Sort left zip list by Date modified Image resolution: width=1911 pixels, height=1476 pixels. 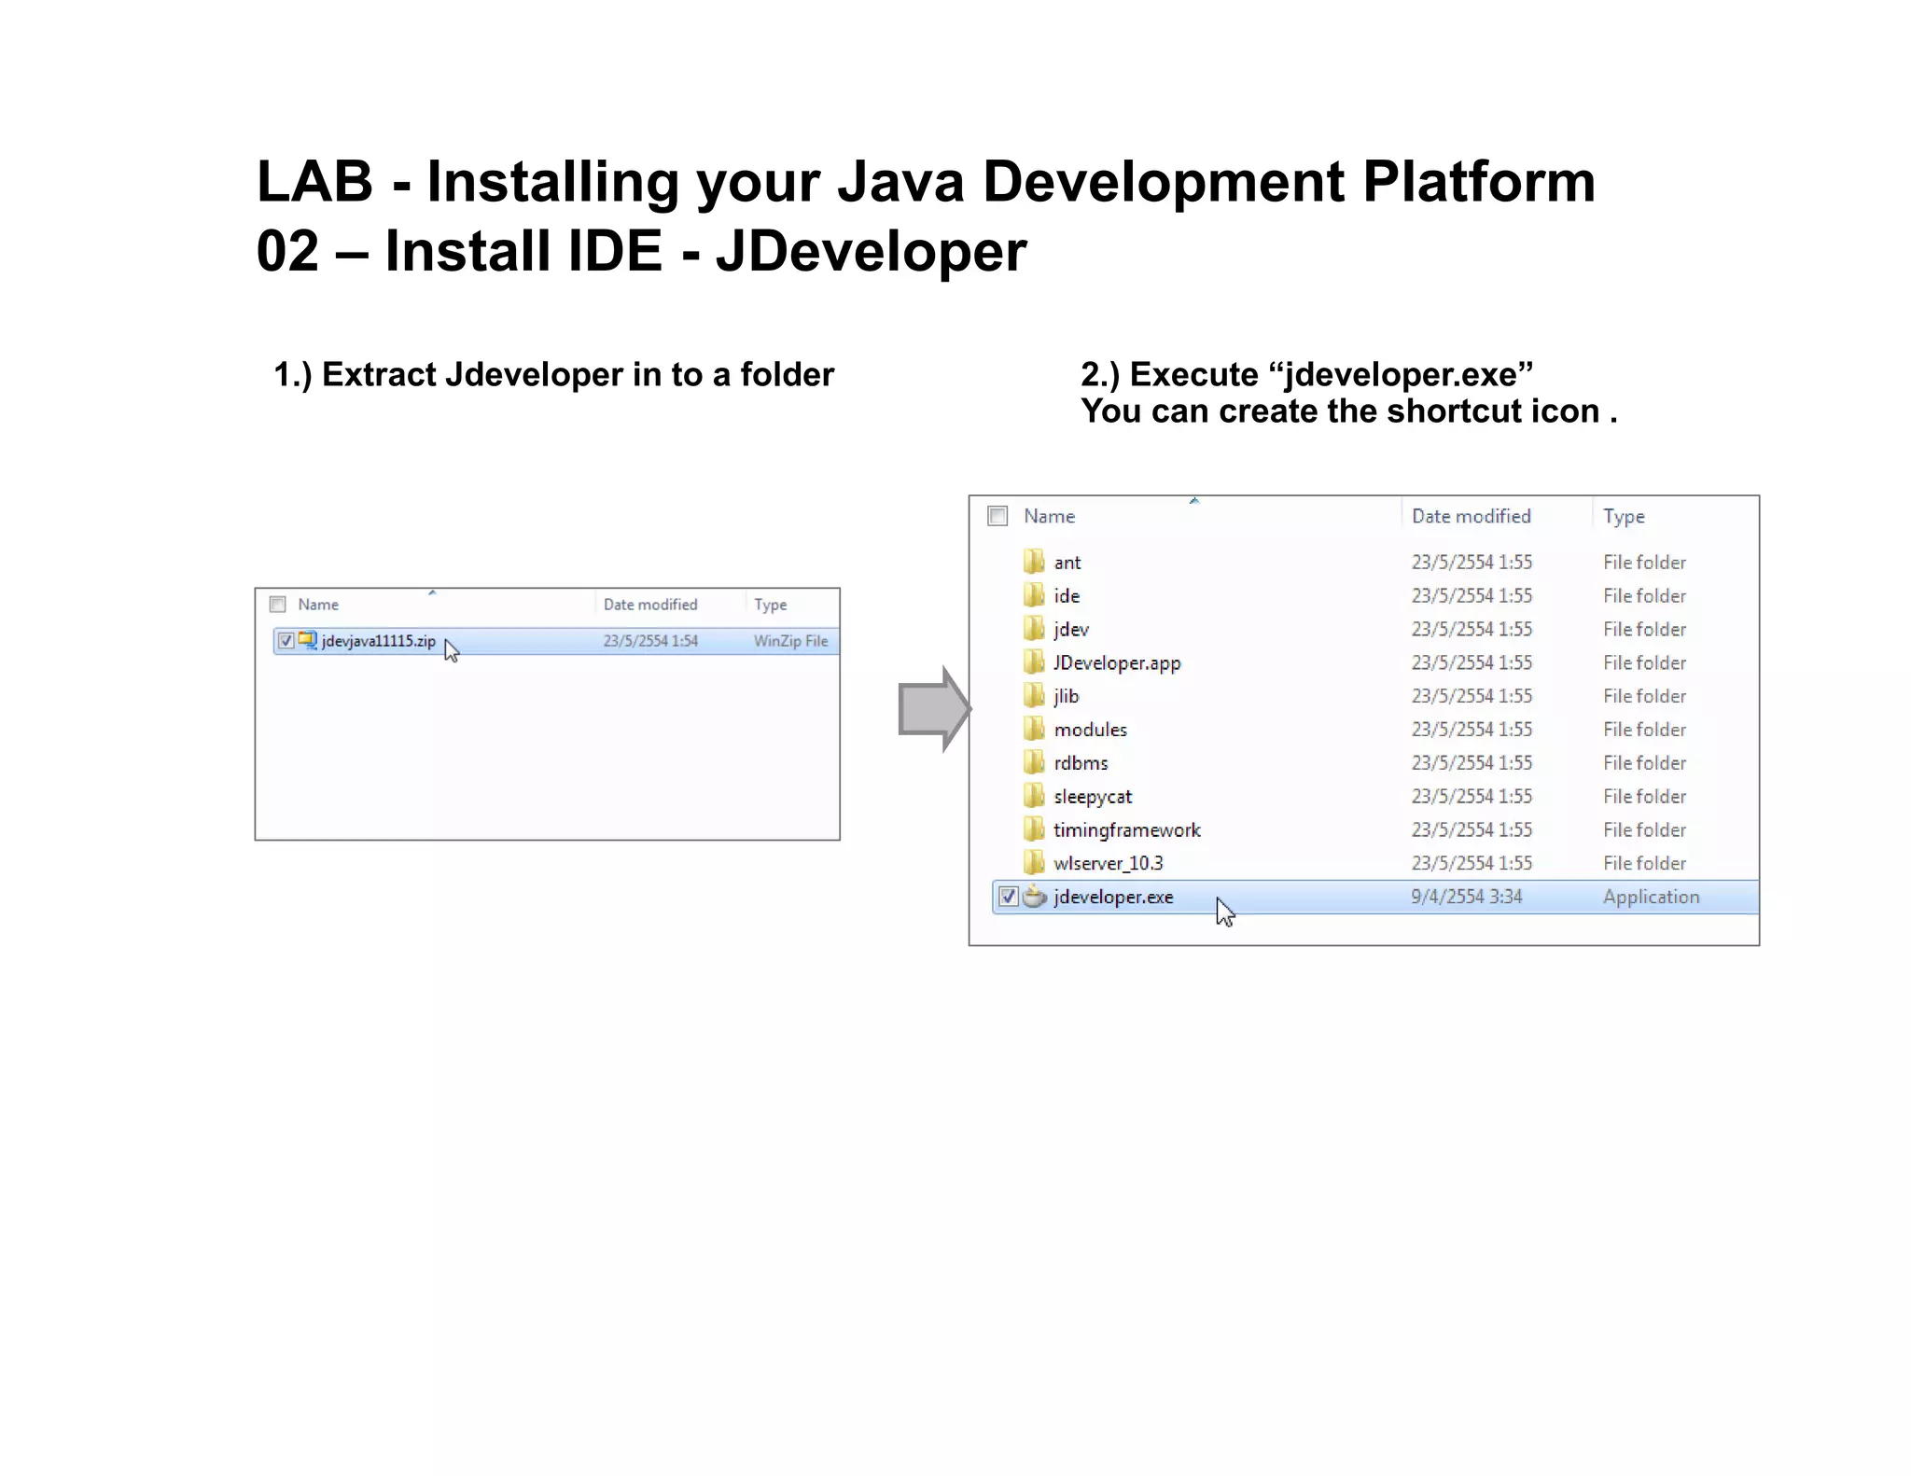[650, 605]
